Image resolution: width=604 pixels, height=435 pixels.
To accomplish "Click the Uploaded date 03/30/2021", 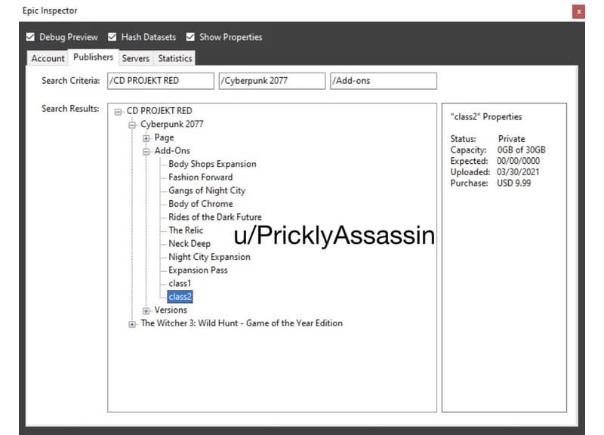I will pyautogui.click(x=518, y=172).
